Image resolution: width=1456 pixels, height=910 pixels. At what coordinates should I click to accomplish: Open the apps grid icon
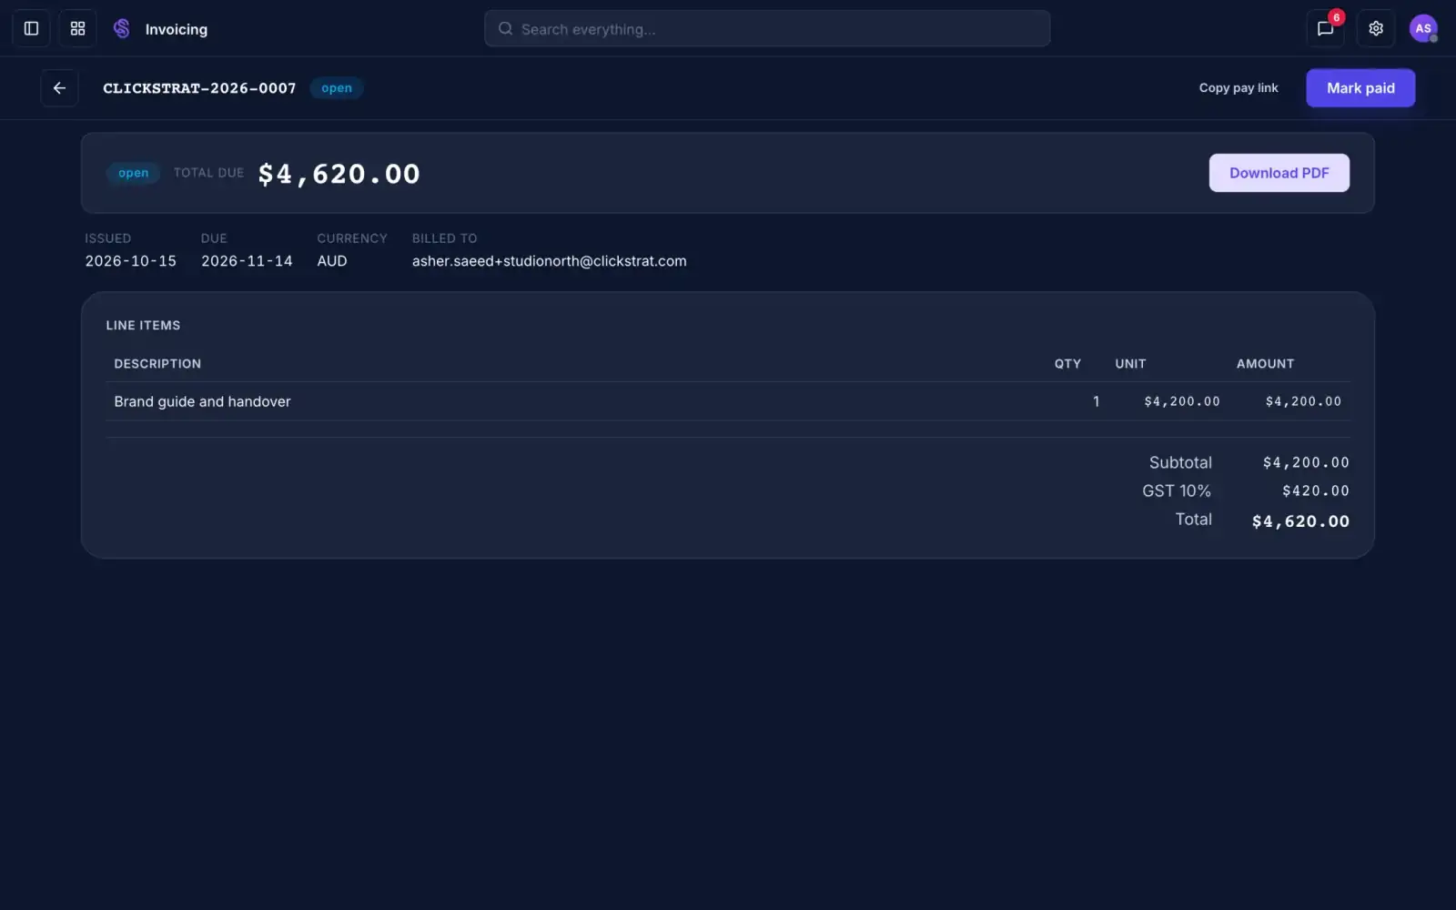[x=77, y=28]
